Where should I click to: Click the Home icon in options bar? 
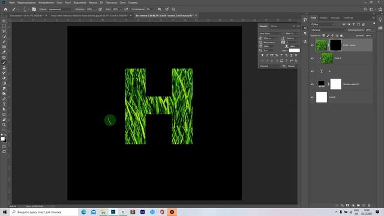pyautogui.click(x=5, y=10)
